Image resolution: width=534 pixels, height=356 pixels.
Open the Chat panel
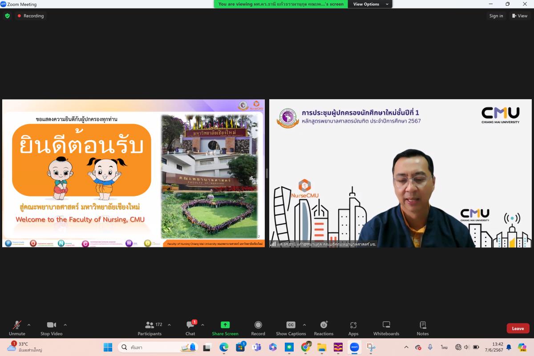pos(190,328)
